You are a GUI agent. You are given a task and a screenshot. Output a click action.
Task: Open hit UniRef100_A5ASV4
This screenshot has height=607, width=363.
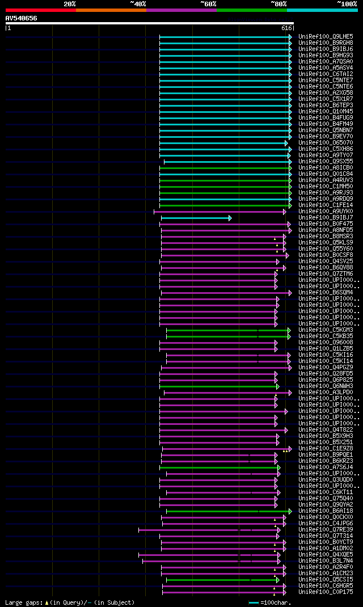tap(326, 68)
